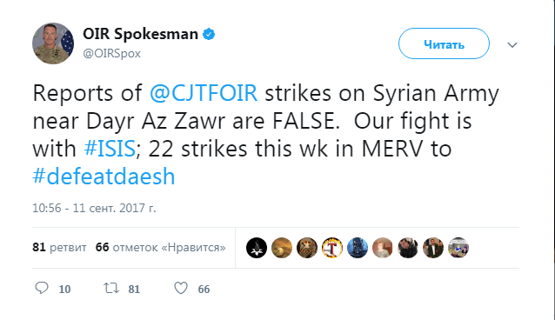Screen dimensions: 555x320
Task: Open the man in suit avatar
Action: (433, 248)
